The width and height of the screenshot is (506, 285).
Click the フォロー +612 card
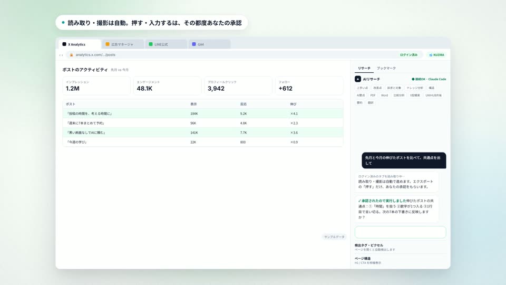(309, 85)
